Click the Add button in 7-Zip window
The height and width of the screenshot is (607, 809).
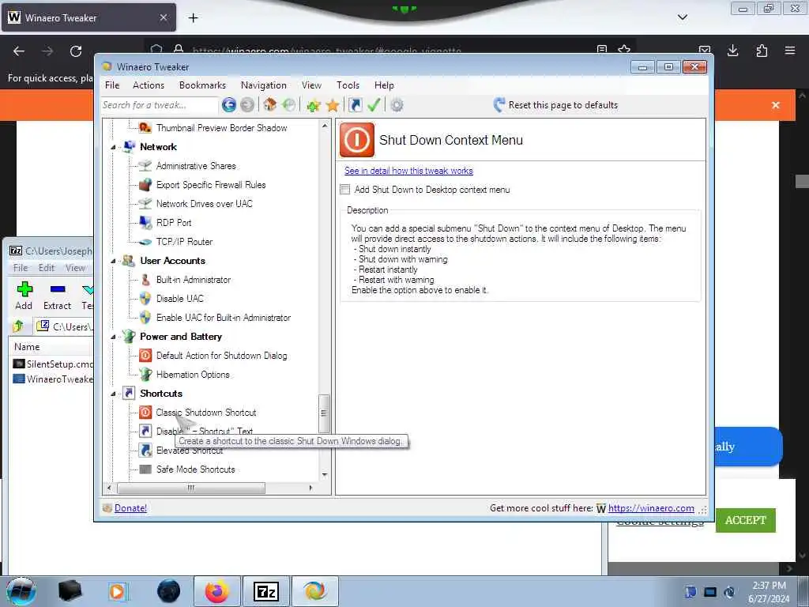pos(24,296)
